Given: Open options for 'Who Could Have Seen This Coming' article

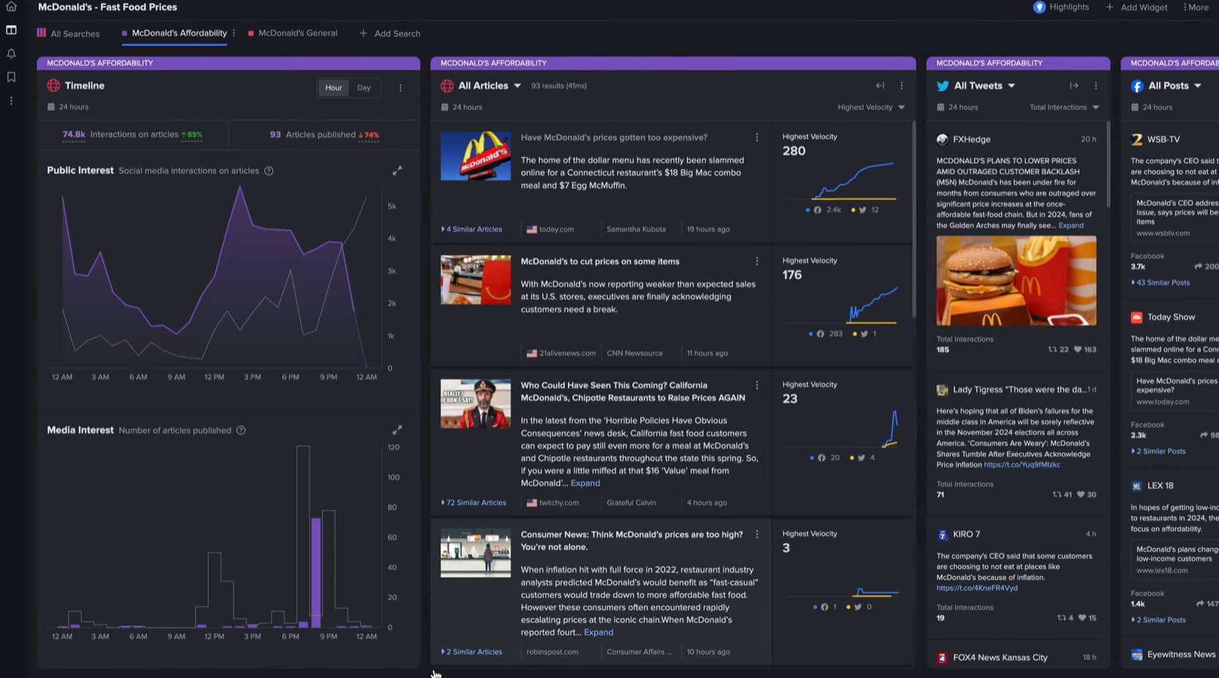Looking at the screenshot, I should coord(757,385).
